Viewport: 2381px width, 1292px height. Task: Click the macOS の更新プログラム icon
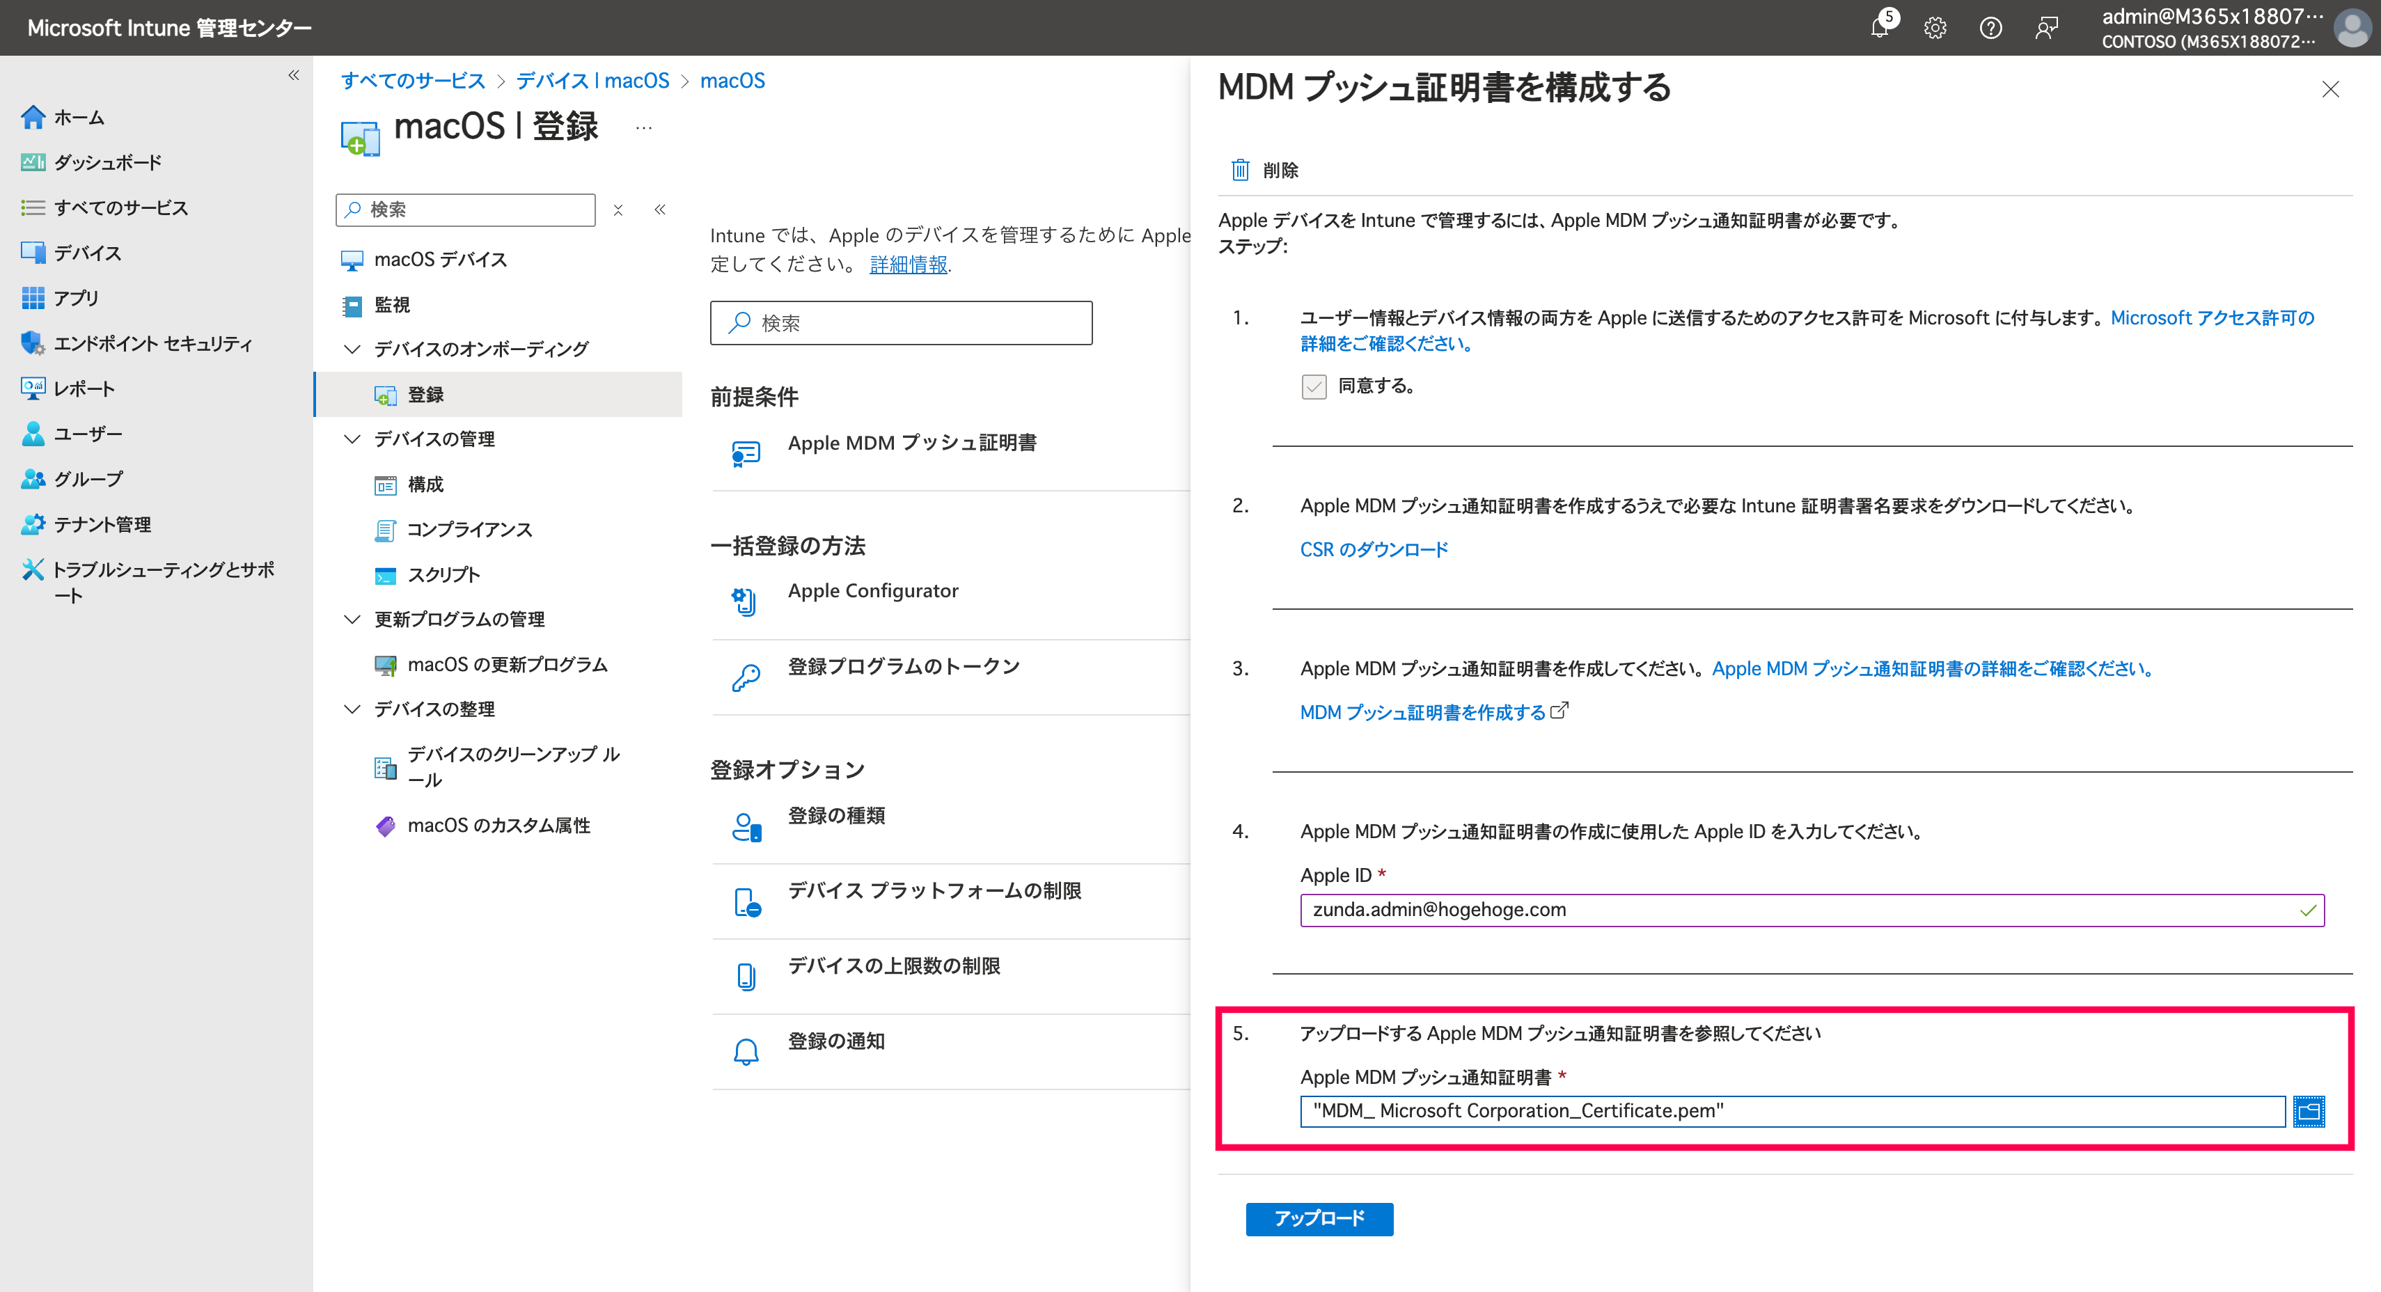point(384,665)
